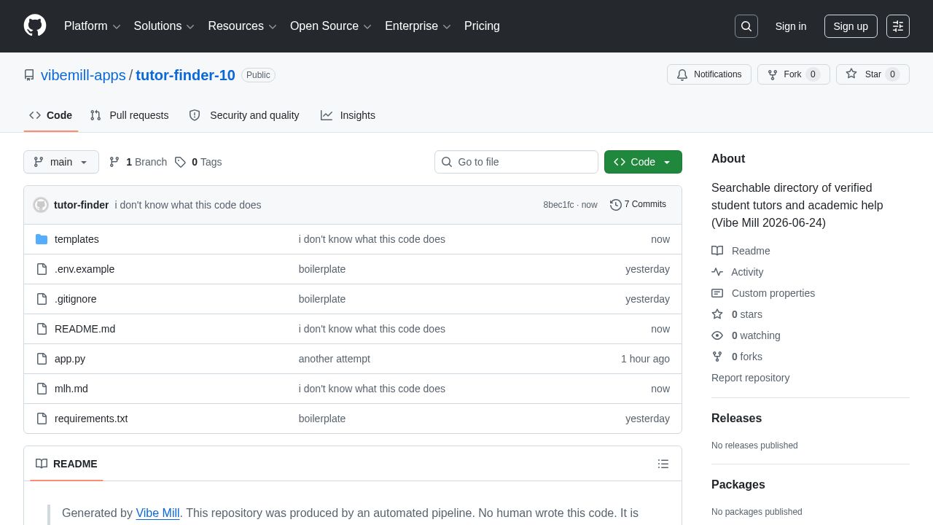This screenshot has height=525, width=933.
Task: Select the README tab heading
Action: (66, 464)
